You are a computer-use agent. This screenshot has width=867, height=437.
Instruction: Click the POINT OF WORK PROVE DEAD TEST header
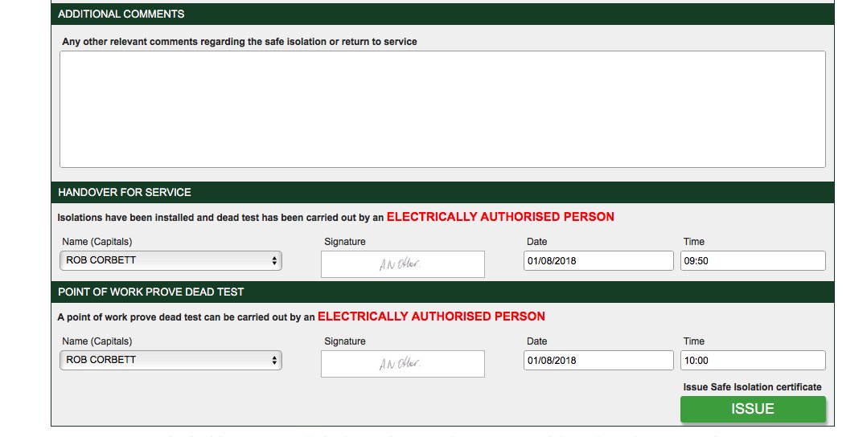coord(442,292)
